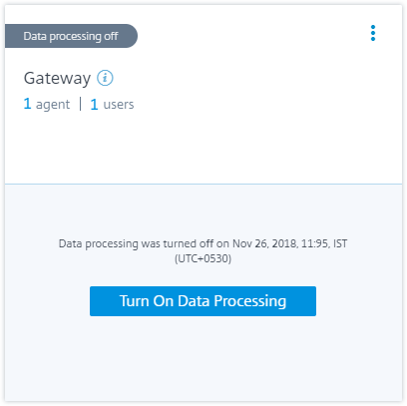Click the word agent under Gateway
Screen dimensions: 407x406
(x=53, y=105)
